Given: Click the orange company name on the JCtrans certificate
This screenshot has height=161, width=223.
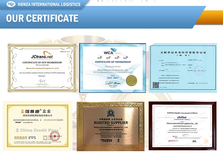Looking at the screenshot, I should pyautogui.click(x=42, y=68).
